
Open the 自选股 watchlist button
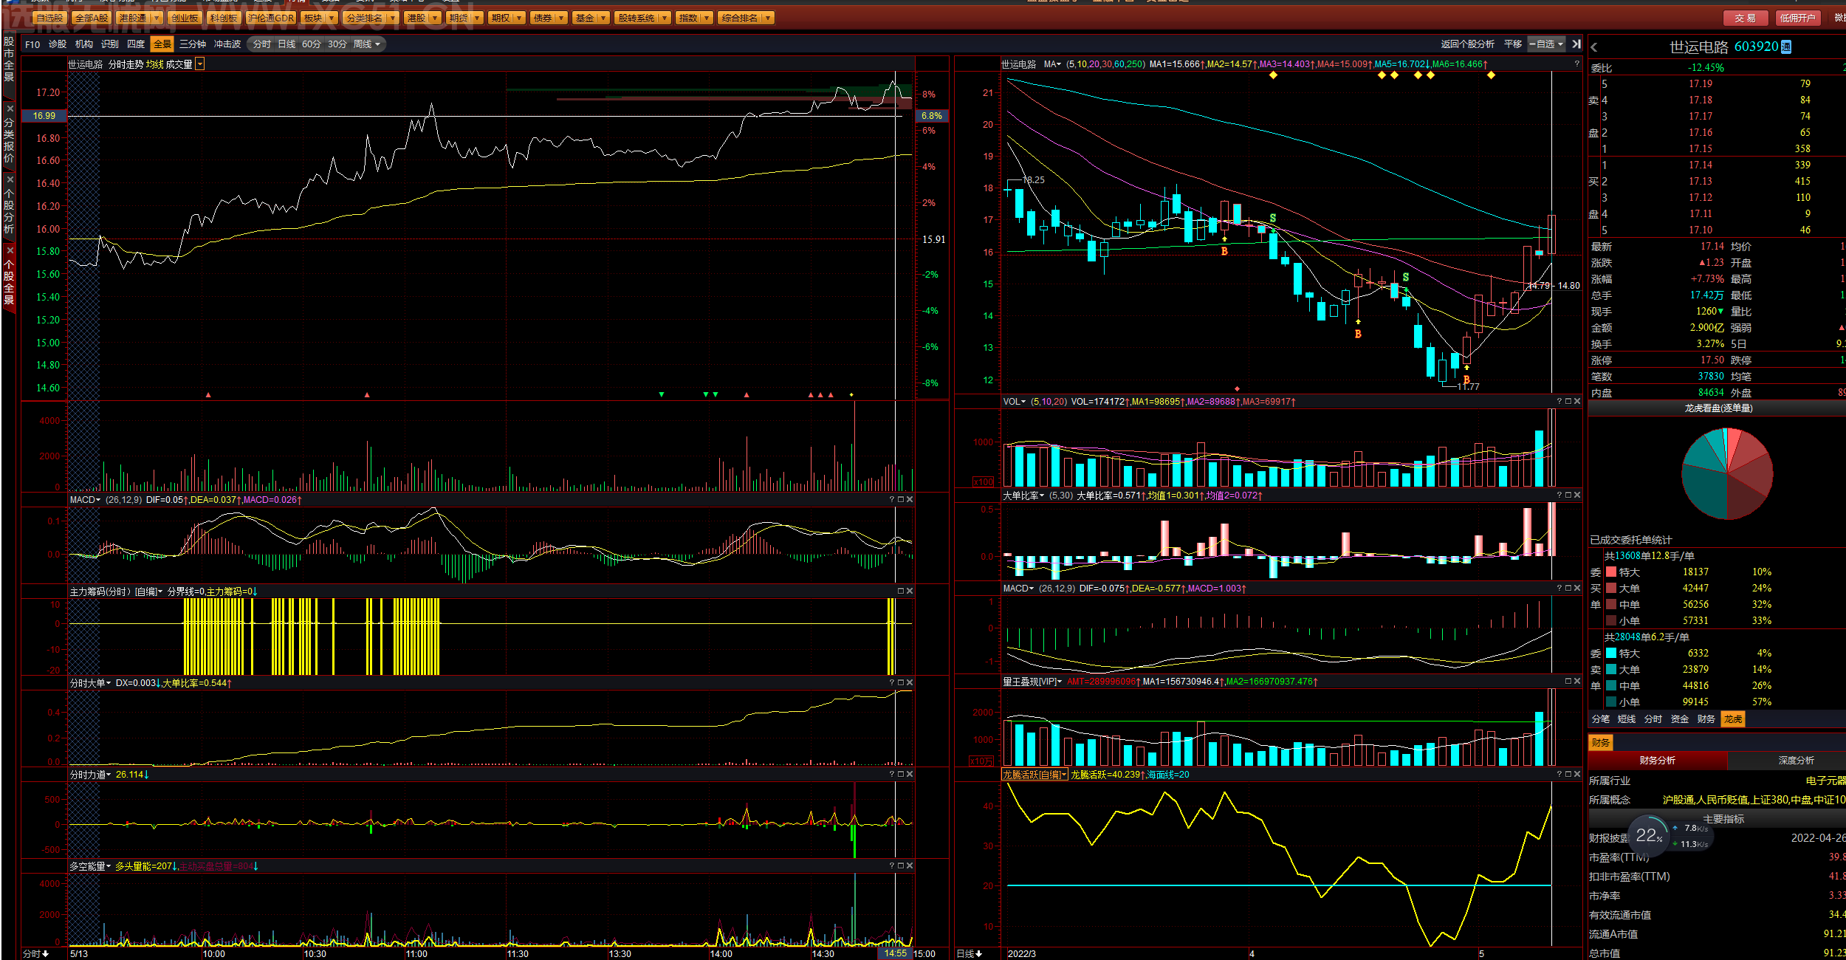(x=49, y=18)
